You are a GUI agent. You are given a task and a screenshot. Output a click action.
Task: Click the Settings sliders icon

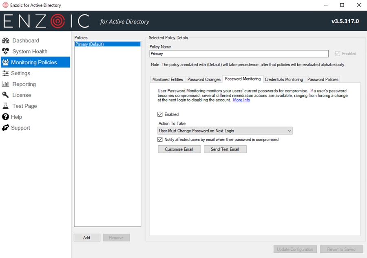pyautogui.click(x=6, y=73)
